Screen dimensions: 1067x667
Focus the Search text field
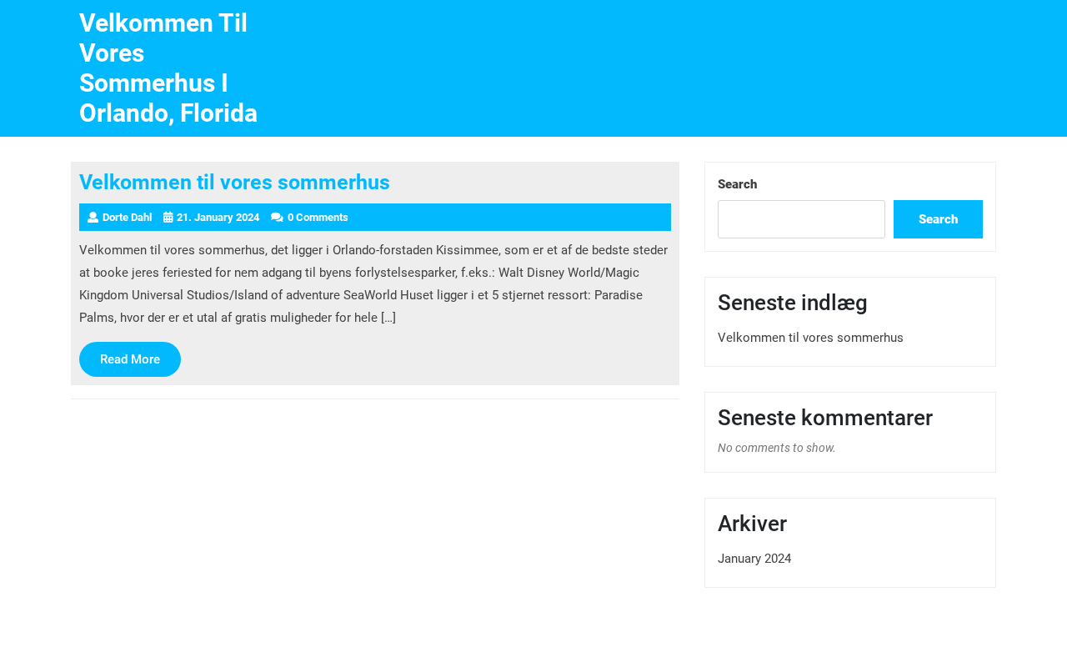click(x=801, y=219)
